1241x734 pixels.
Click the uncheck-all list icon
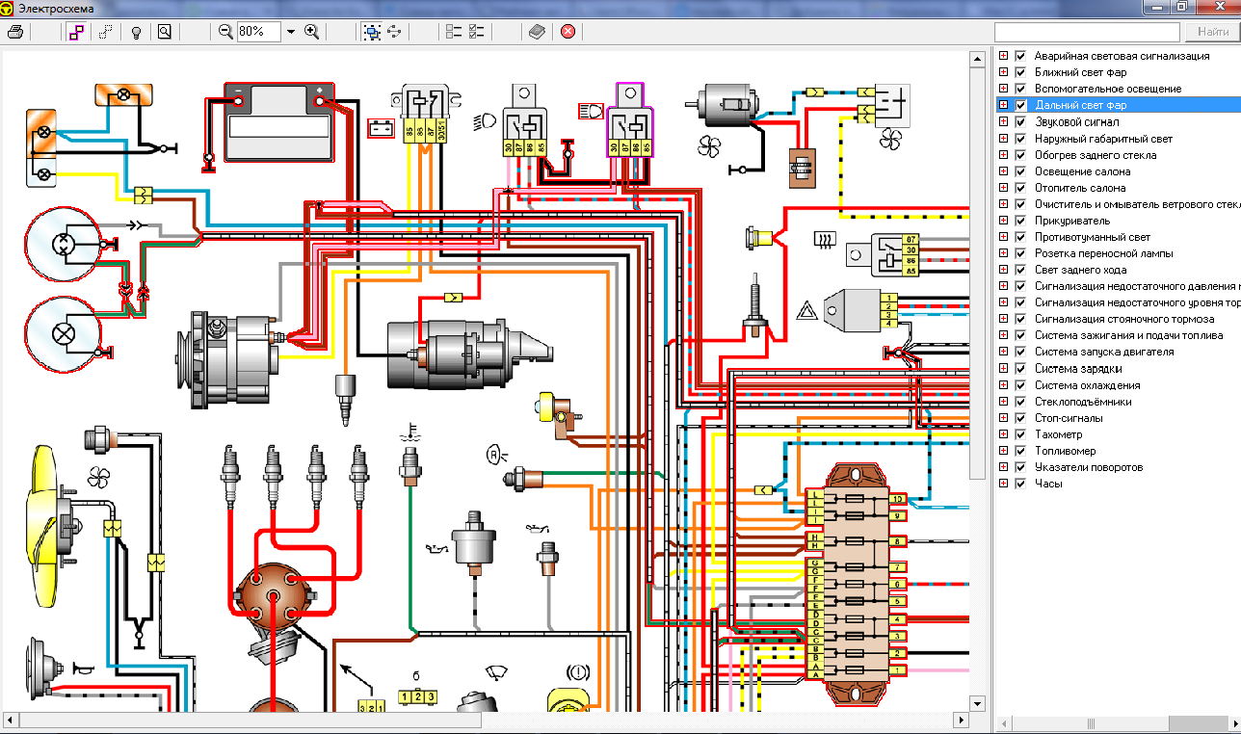[x=454, y=32]
